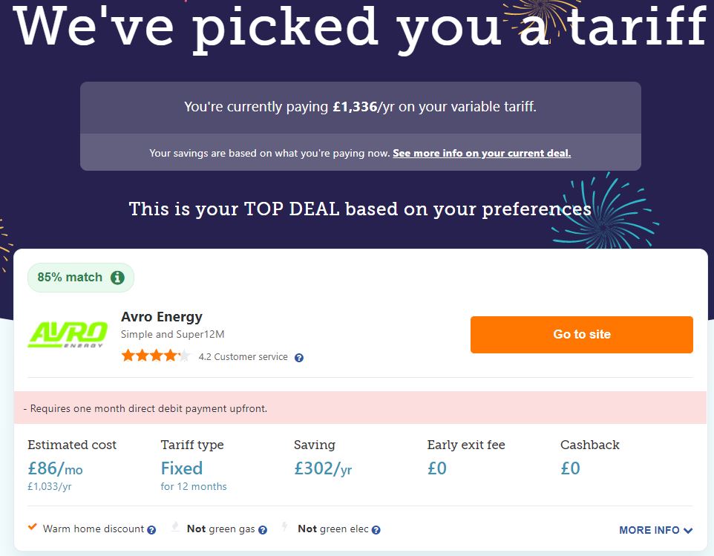Screen dimensions: 714x556
Task: Click the help icon next to green gas
Action: [x=263, y=530]
